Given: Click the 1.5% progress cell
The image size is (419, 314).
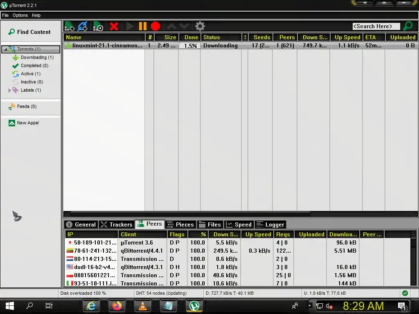Looking at the screenshot, I should click(x=189, y=46).
